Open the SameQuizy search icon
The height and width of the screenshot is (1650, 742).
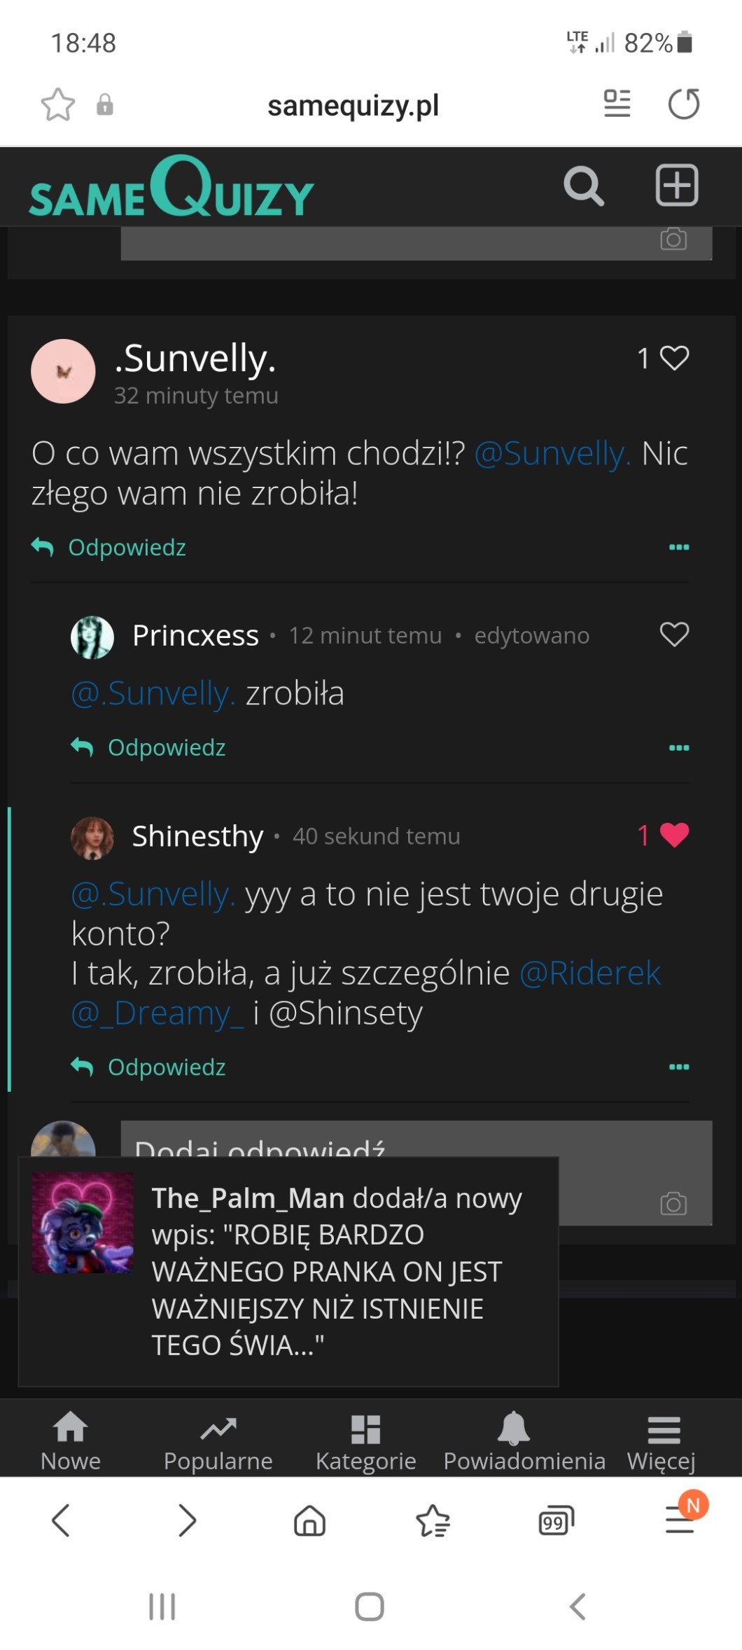pyautogui.click(x=583, y=186)
